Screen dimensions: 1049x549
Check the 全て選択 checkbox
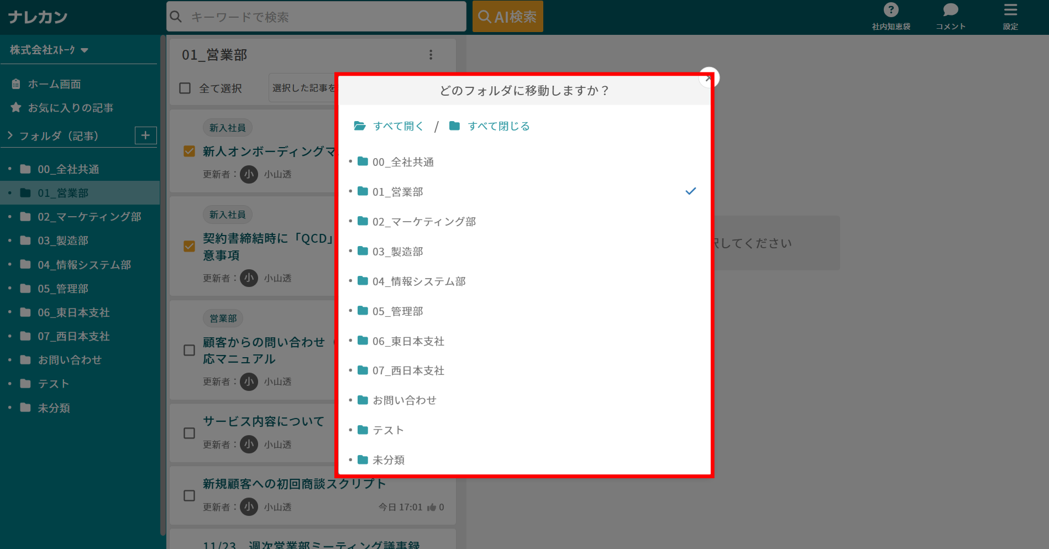[x=185, y=87]
